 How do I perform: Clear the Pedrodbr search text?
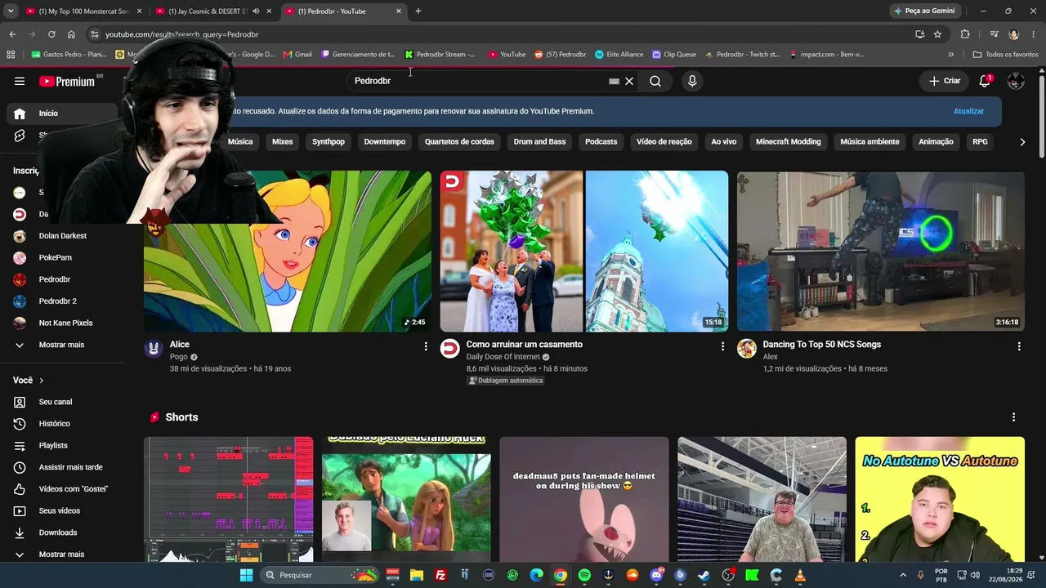629,81
